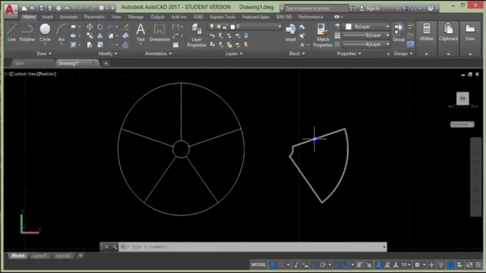486x273 pixels.
Task: Click the Scale tool icon
Action: 99,45
